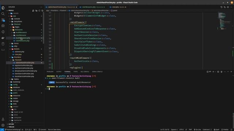
Task: Open AuditResource.php in Explorer
Action: pos(23,38)
